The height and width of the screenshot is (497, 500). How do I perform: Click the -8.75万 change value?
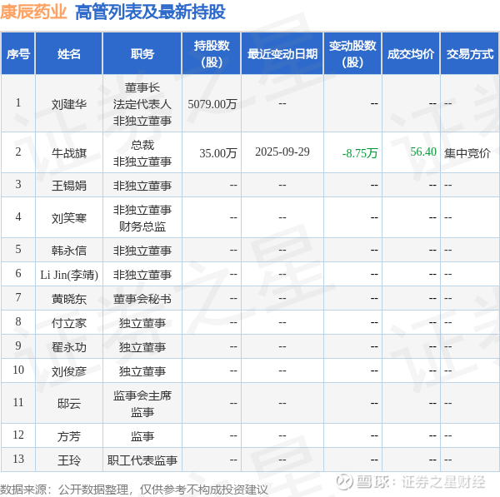[x=360, y=153]
